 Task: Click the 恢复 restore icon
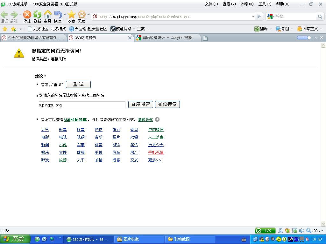[58, 15]
